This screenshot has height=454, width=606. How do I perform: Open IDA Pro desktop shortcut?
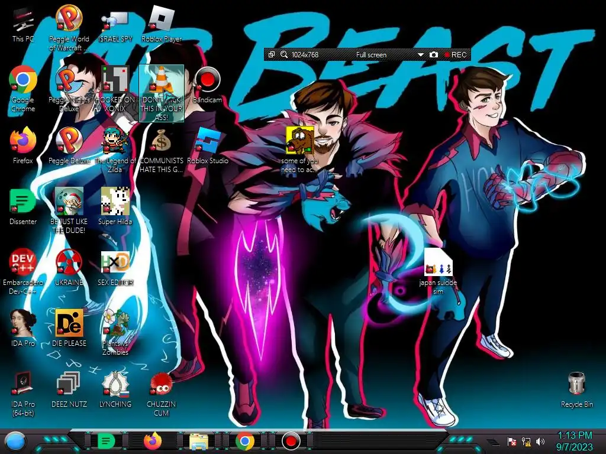tap(23, 328)
